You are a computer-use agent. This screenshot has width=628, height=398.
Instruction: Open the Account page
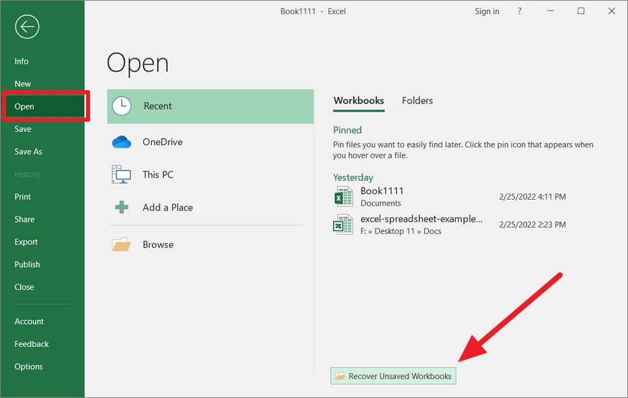pyautogui.click(x=29, y=321)
